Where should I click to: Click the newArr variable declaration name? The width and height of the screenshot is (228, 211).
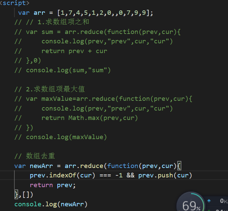(41, 166)
